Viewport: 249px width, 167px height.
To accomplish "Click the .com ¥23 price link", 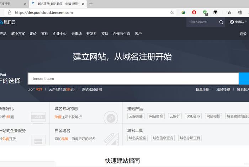I will point(35,90).
